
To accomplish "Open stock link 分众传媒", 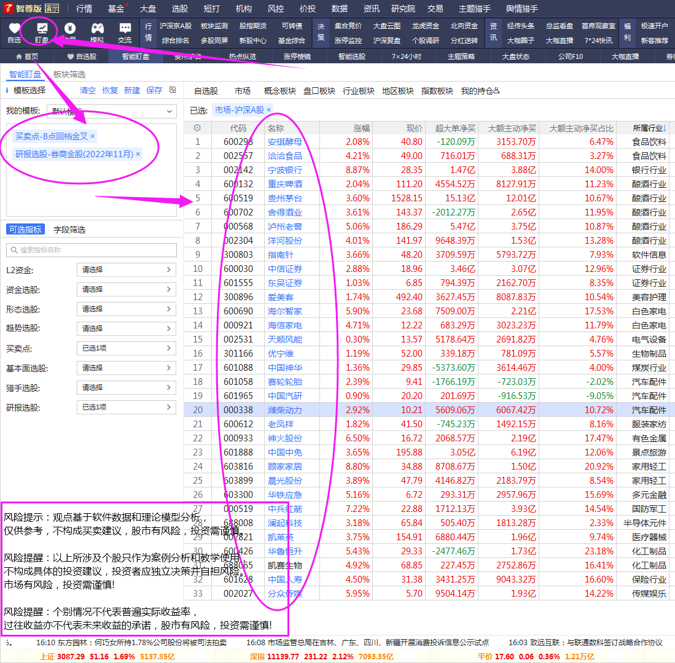I will 285,594.
